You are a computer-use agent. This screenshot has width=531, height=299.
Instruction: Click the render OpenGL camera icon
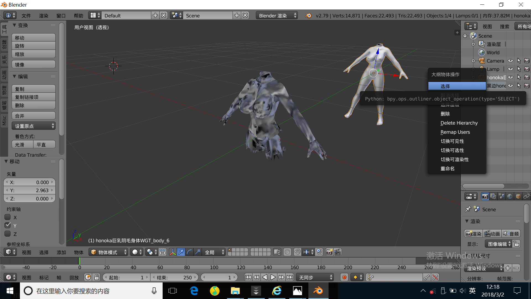coord(329,252)
